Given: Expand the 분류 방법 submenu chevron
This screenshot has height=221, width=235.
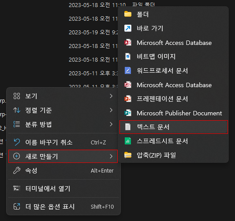Looking at the screenshot, I should (x=111, y=124).
